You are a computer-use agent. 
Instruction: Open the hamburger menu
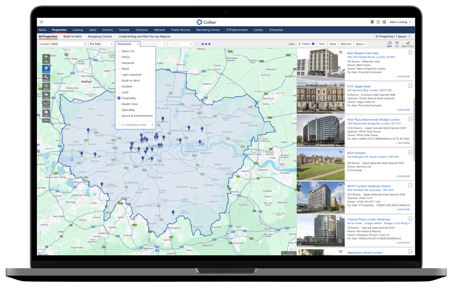[41, 22]
